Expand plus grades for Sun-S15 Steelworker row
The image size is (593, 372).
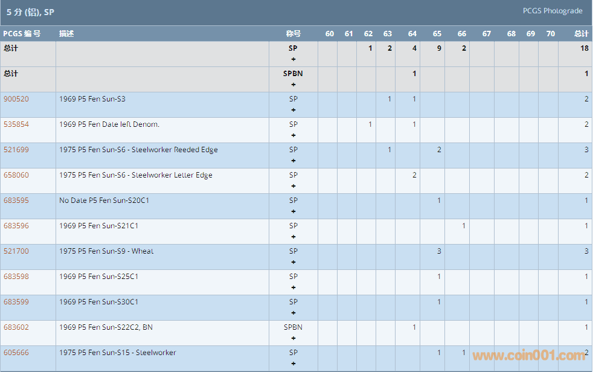293,364
